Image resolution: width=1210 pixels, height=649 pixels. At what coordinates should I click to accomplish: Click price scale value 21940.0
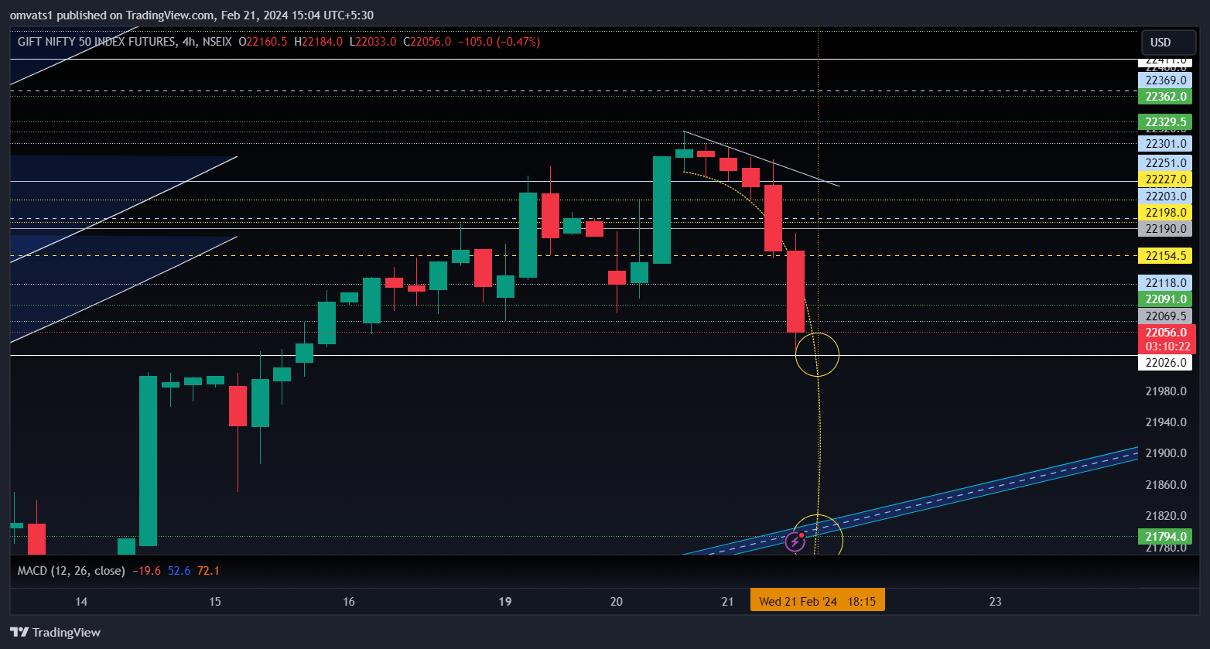click(1166, 422)
